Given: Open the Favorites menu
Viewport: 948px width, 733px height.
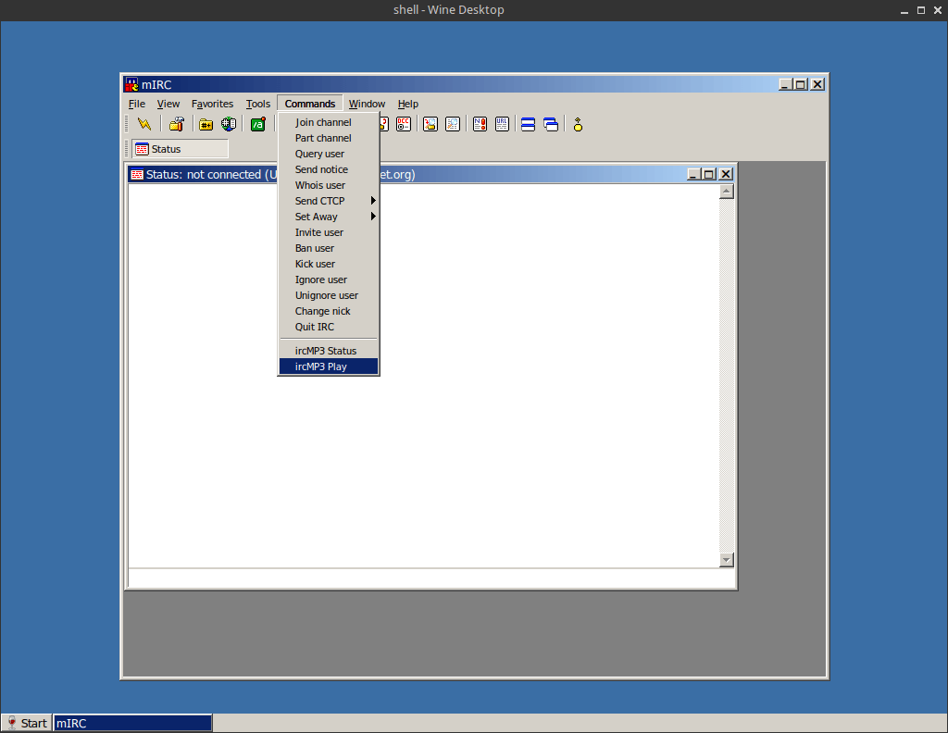Looking at the screenshot, I should [x=212, y=104].
